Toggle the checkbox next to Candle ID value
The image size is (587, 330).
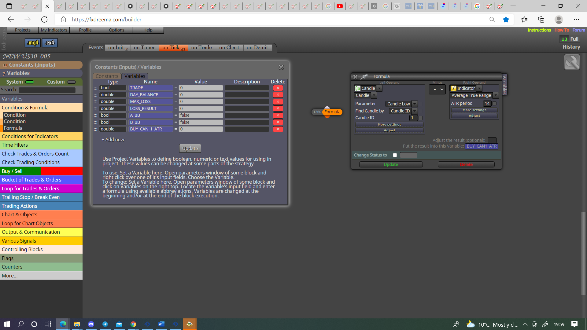click(420, 118)
